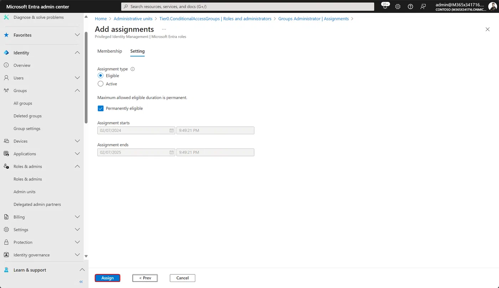Select the Active radio button
This screenshot has height=288, width=499.
tap(101, 84)
